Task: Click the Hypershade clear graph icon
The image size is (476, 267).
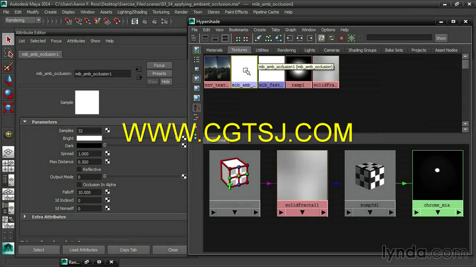Action: click(258, 38)
